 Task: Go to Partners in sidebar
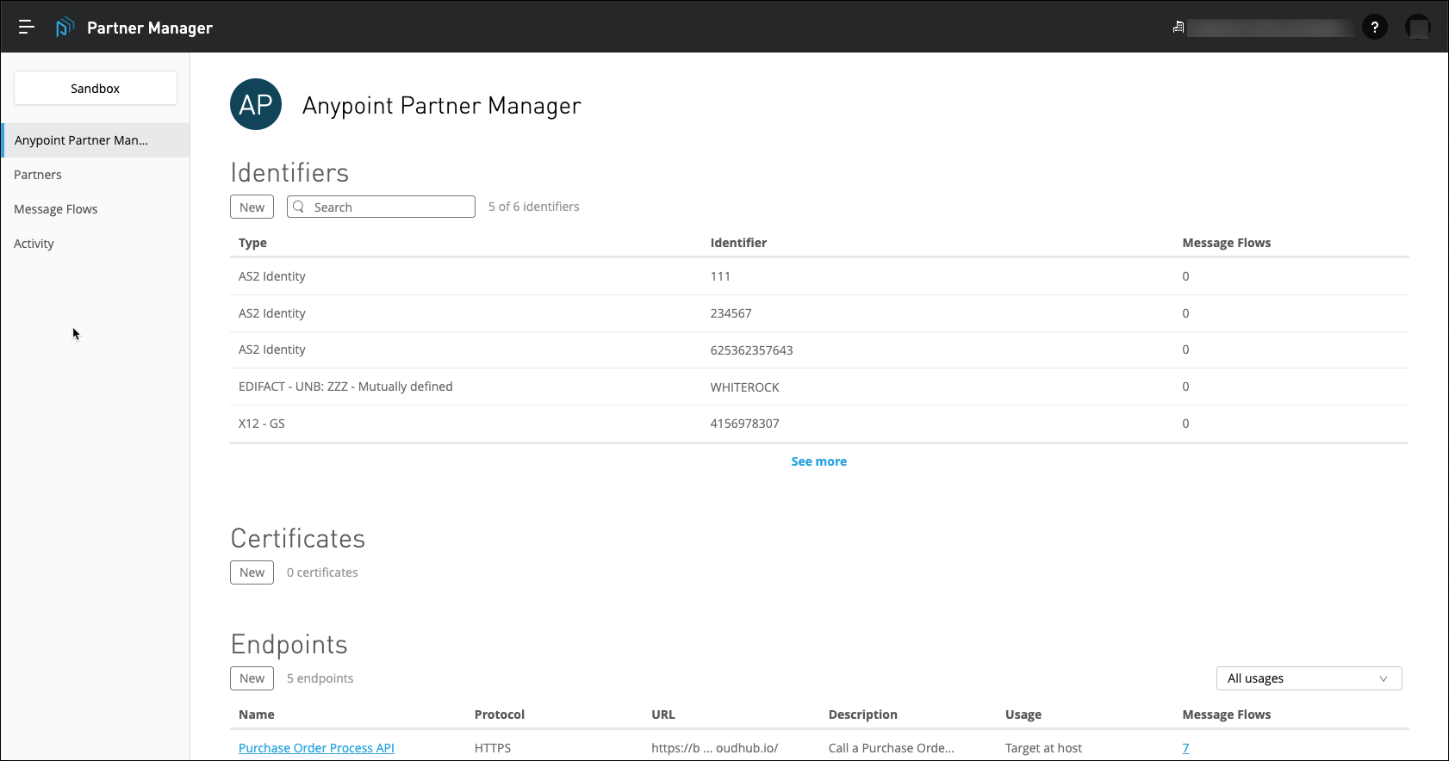(38, 175)
